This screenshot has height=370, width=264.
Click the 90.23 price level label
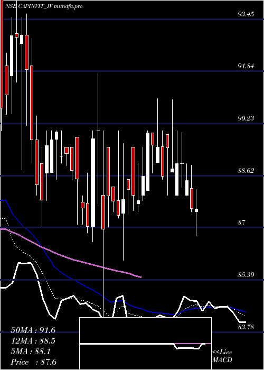(246, 118)
